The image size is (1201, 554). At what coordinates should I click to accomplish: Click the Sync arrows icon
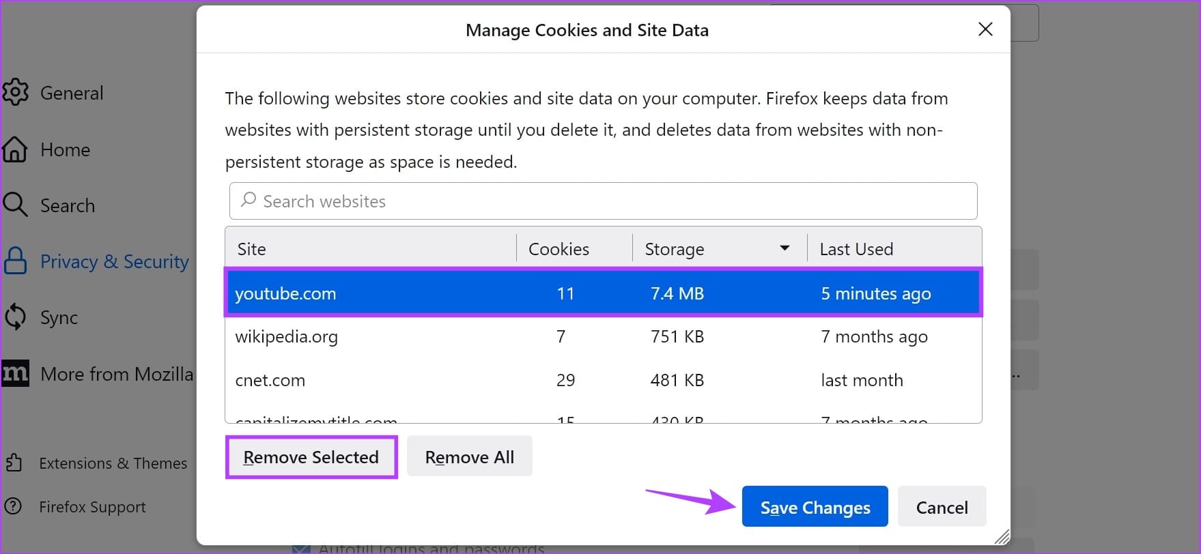15,317
